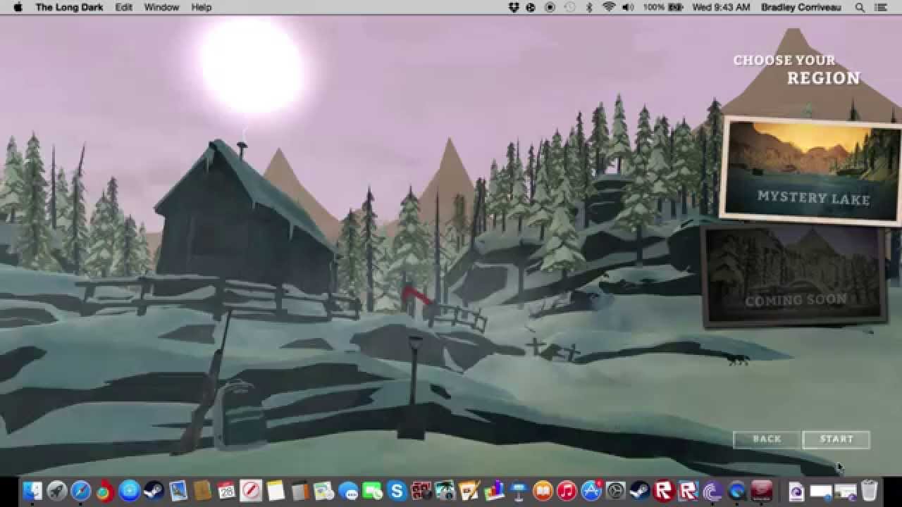Launch the square Roblox Studio icon
Screen dimensions: 902x507
[x=688, y=491]
